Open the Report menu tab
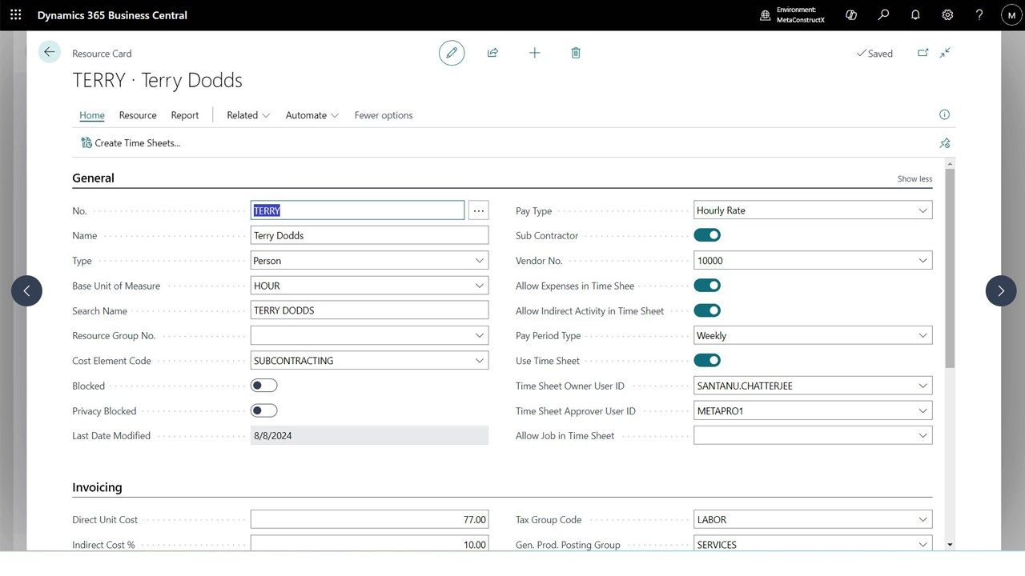Image resolution: width=1025 pixels, height=576 pixels. tap(185, 115)
